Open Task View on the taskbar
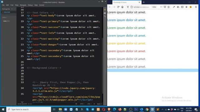 (54, 109)
